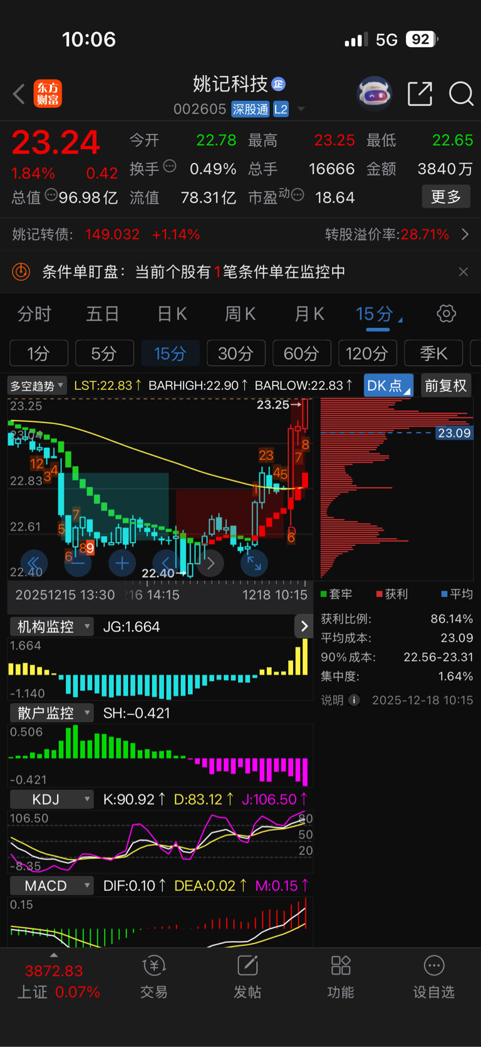Screen dimensions: 481x1047
Task: Open 姚记转债 convertible bond row chevron
Action: coord(465,234)
